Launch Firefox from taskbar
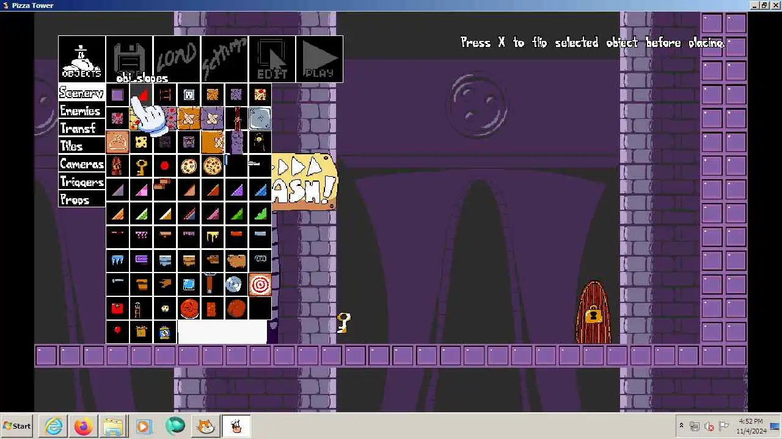 [84, 426]
